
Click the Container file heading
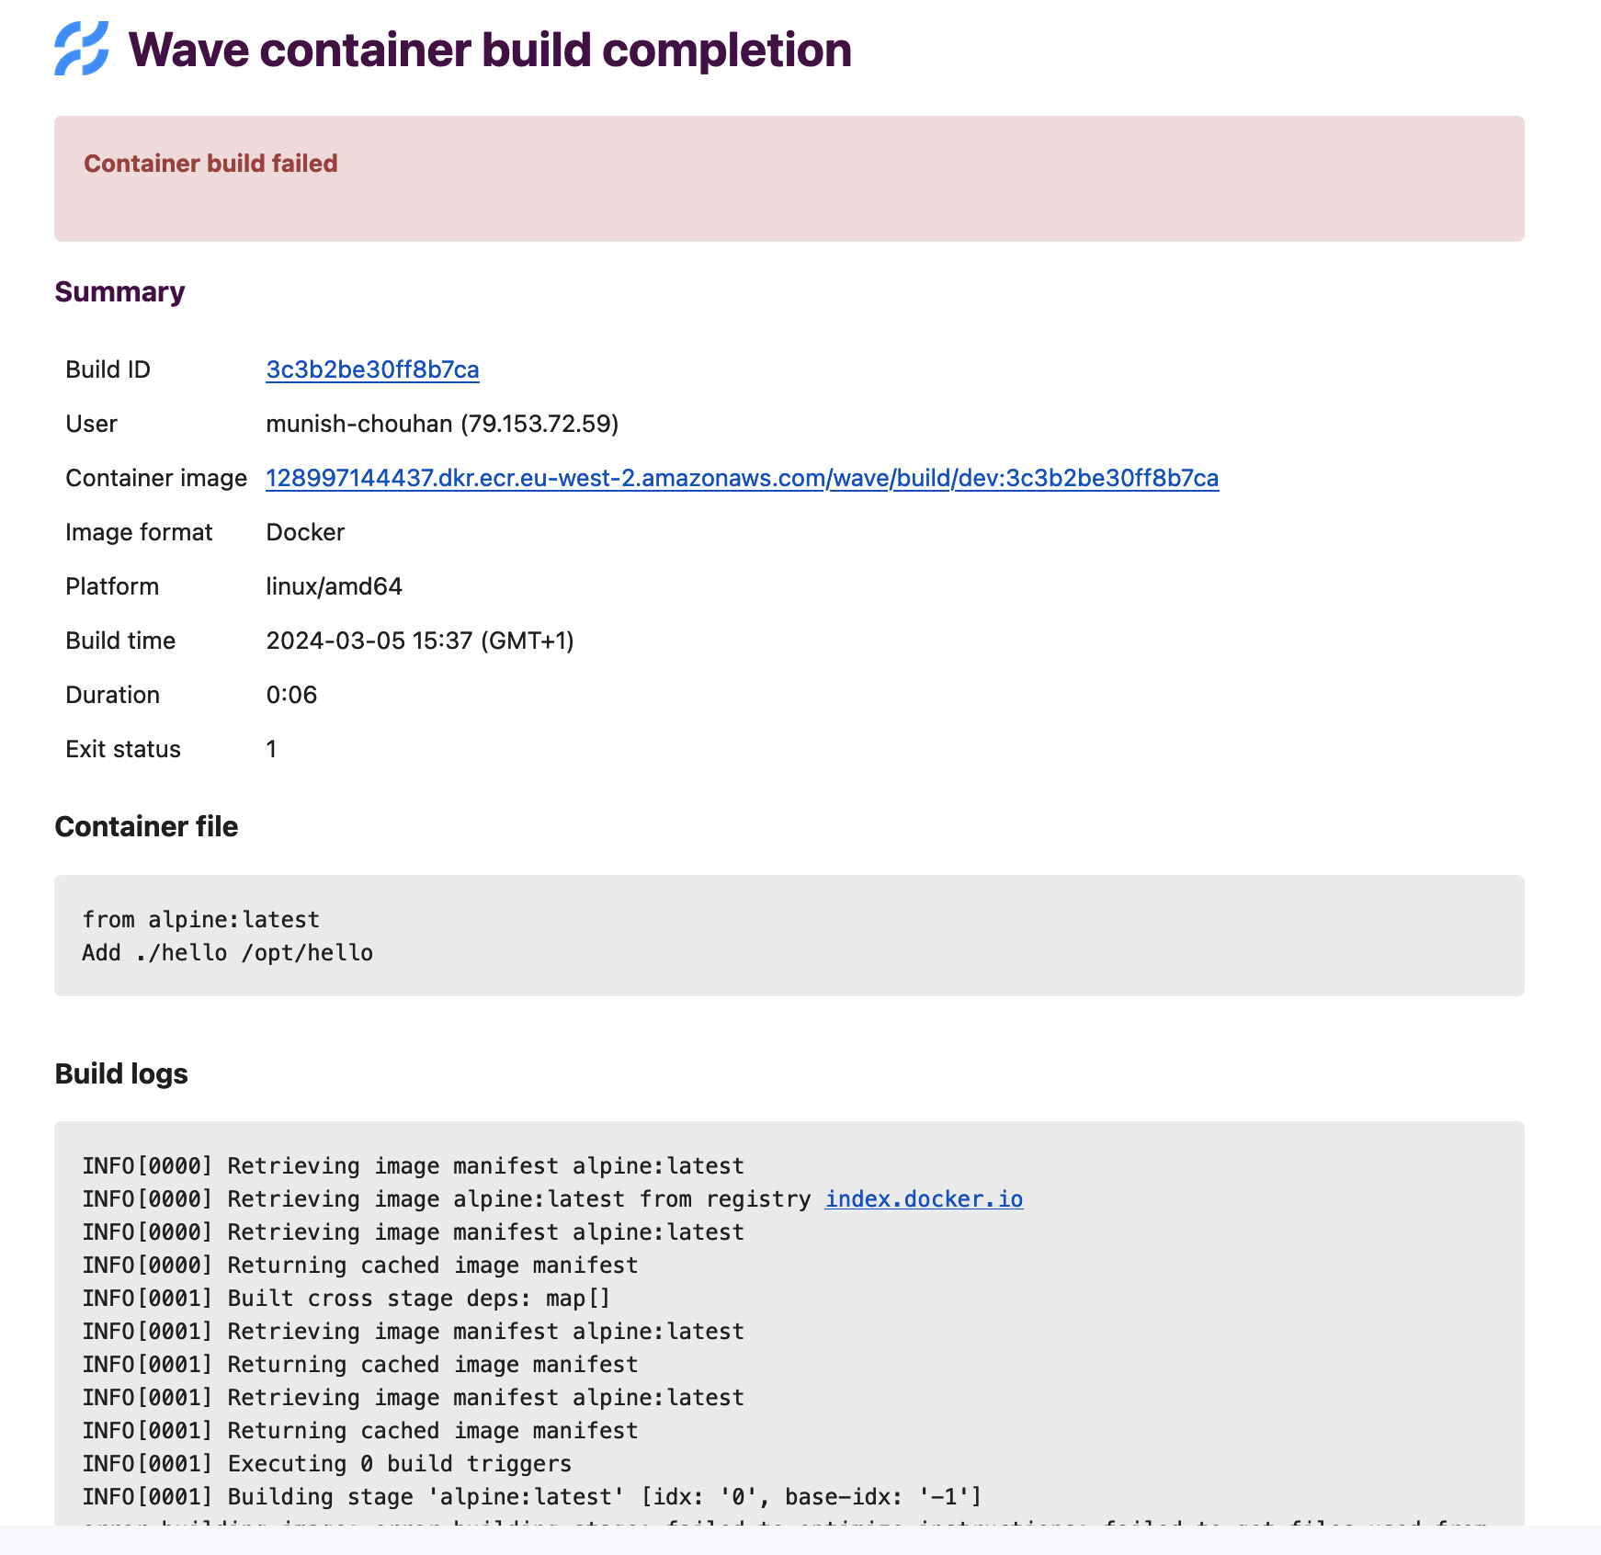tap(146, 826)
